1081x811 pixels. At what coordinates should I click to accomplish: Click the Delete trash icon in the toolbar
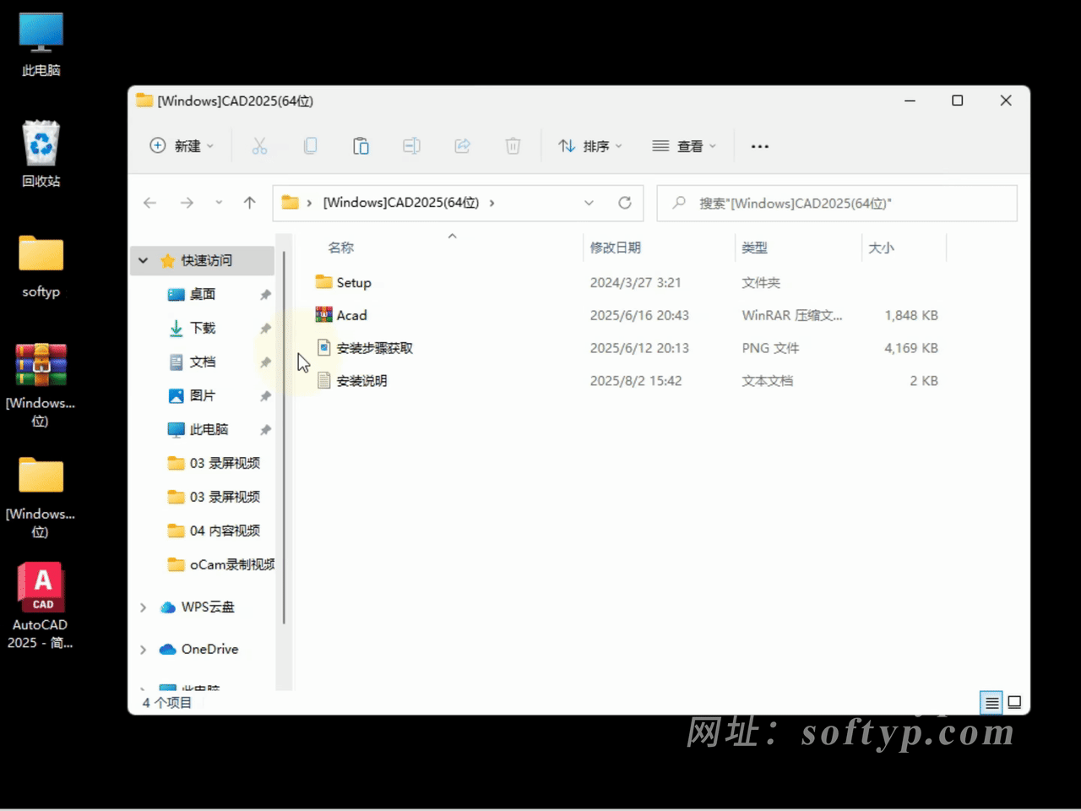[513, 145]
